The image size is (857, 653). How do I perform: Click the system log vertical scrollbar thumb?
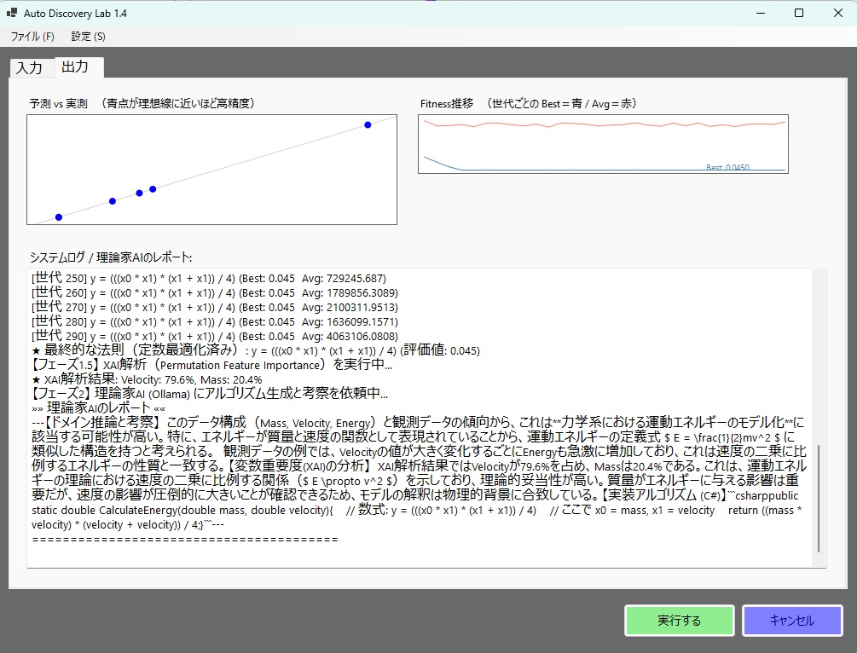point(818,499)
